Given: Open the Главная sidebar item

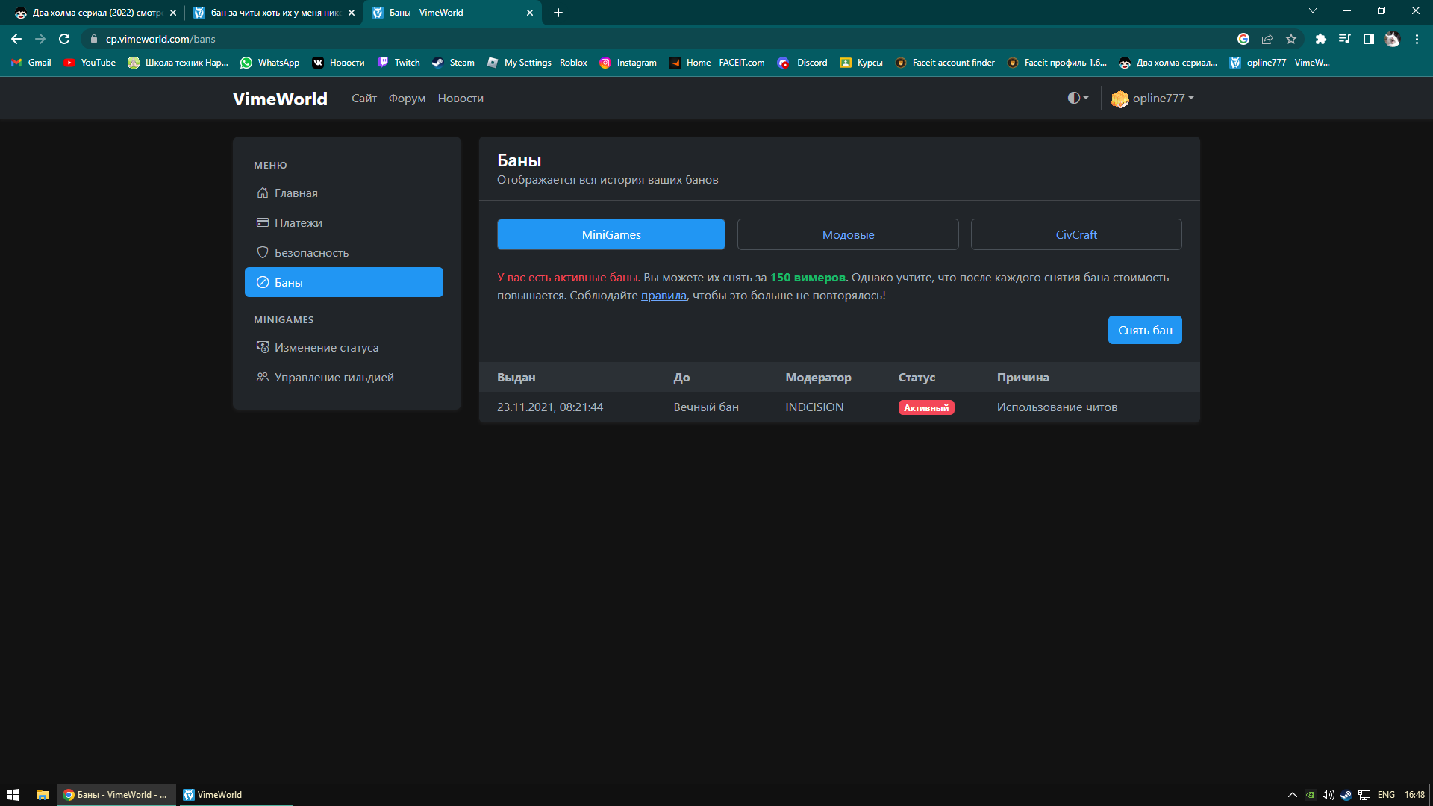Looking at the screenshot, I should (296, 193).
